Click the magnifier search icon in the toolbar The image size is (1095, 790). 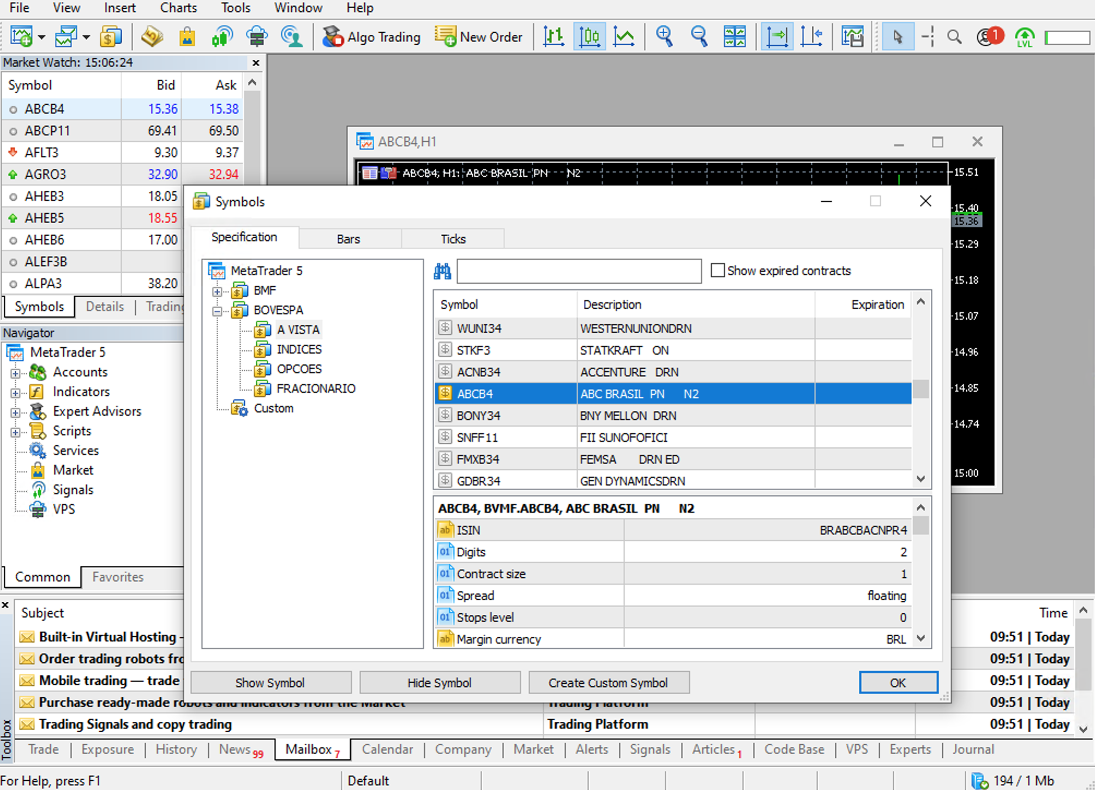(954, 37)
